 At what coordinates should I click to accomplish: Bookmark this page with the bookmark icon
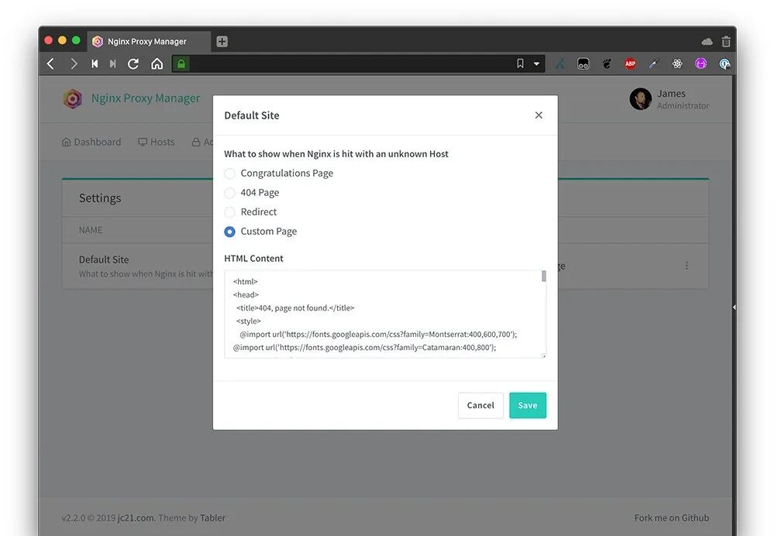click(520, 64)
